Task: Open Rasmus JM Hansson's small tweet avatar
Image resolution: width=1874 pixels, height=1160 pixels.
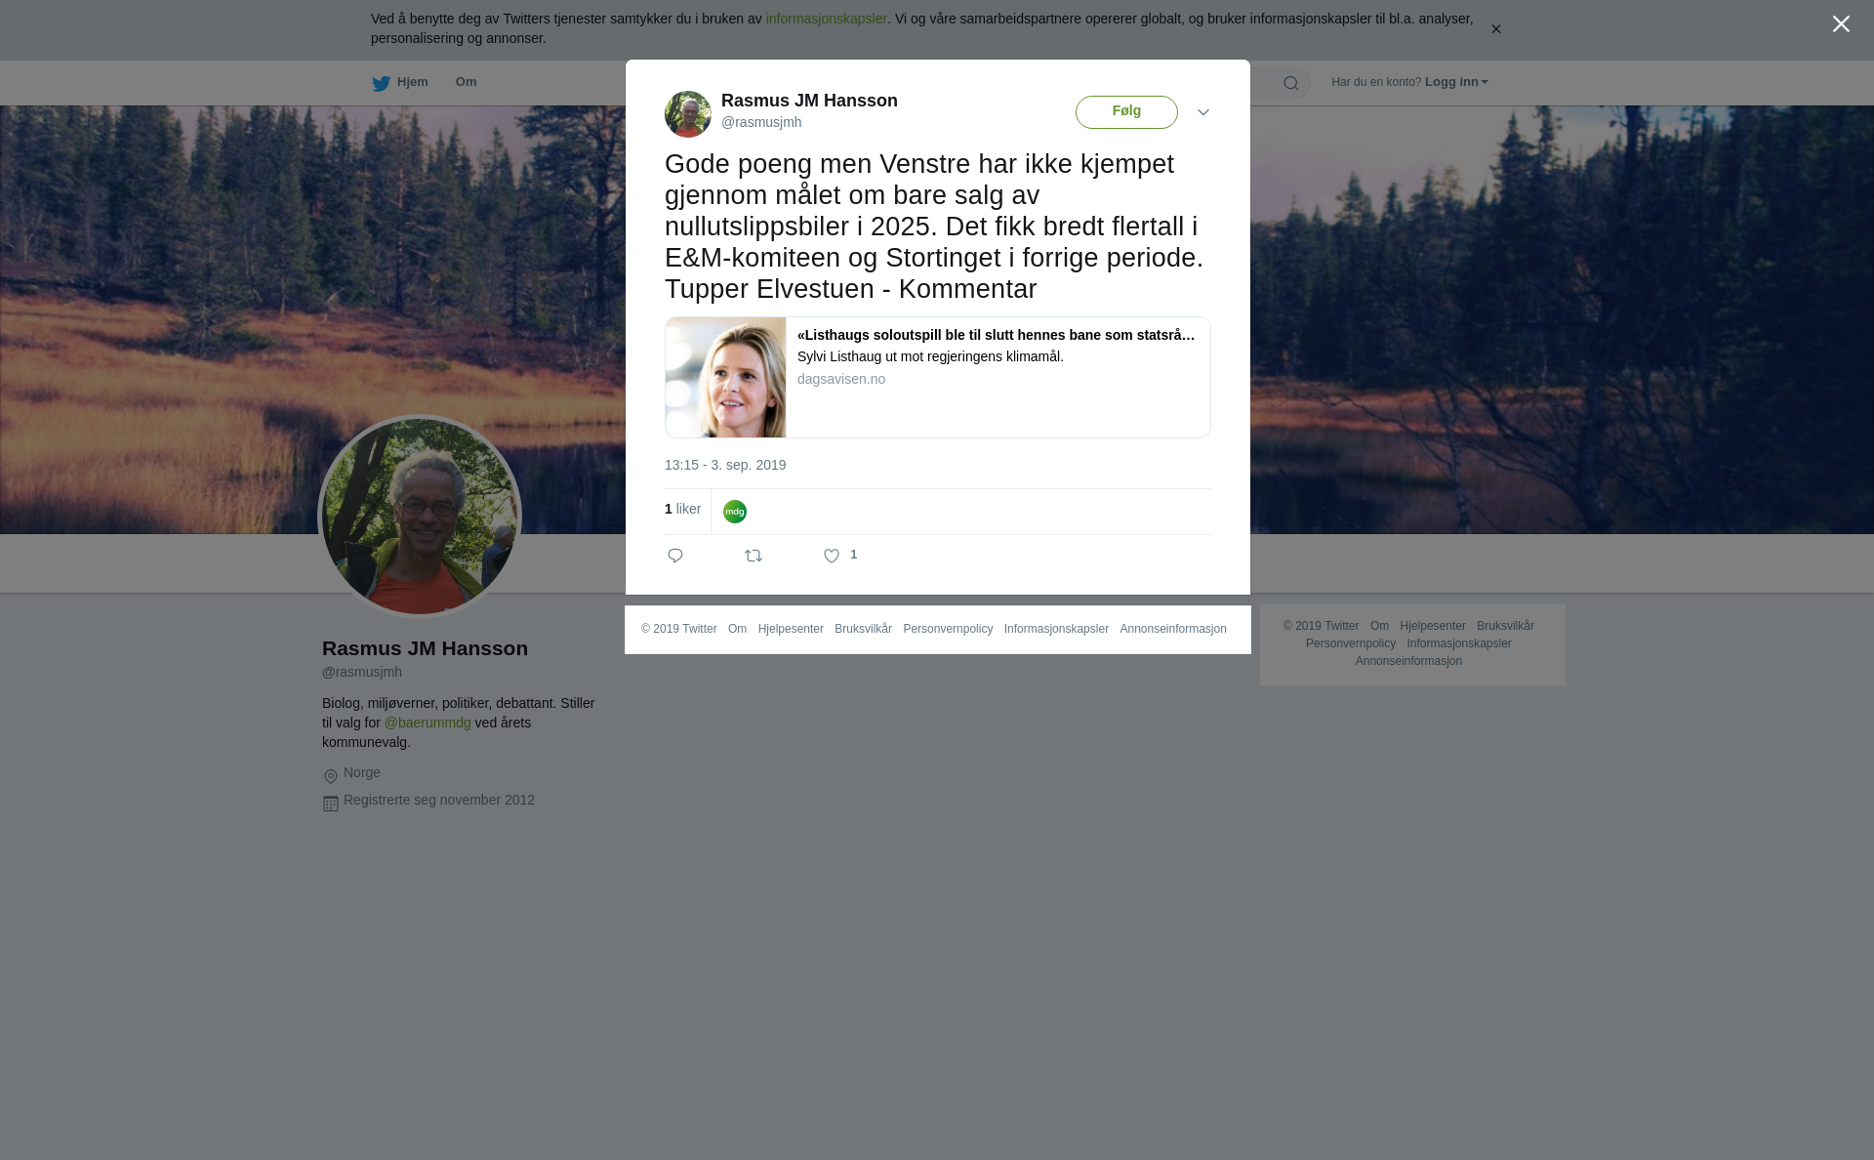Action: coord(688,114)
